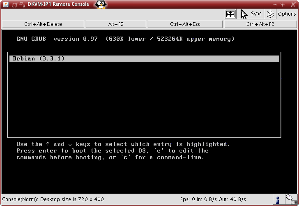This screenshot has height=206, width=299.
Task: Click the GNU GRUB version 0.97 header
Action: (125, 39)
